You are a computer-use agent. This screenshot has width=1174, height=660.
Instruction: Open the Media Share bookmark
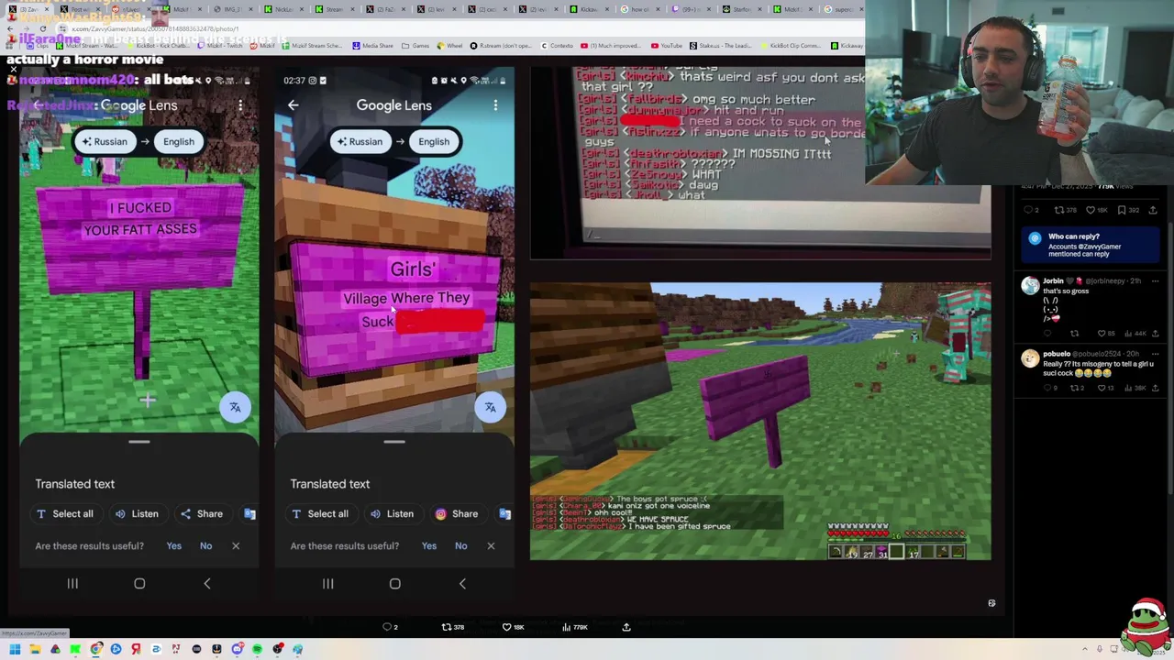coord(372,46)
